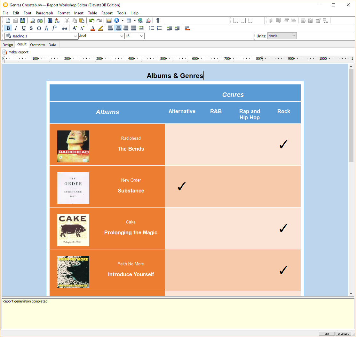The width and height of the screenshot is (356, 337).
Task: Click the Find binoculars icon
Action: pyautogui.click(x=50, y=20)
